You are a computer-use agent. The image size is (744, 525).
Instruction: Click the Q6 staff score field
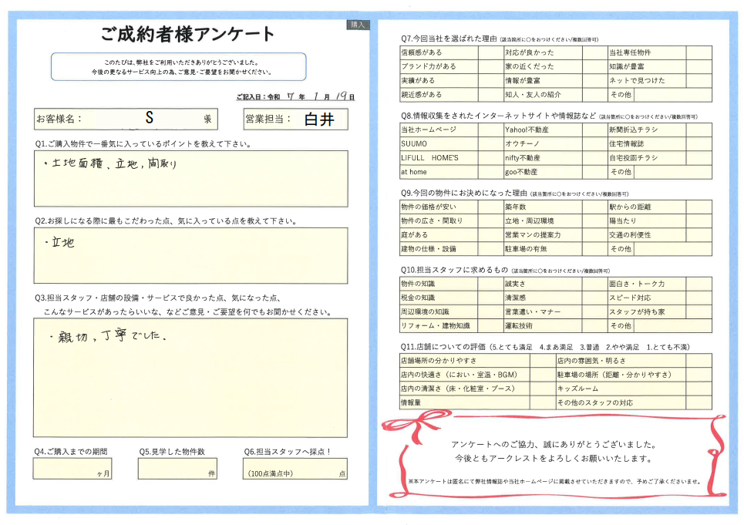pos(295,468)
